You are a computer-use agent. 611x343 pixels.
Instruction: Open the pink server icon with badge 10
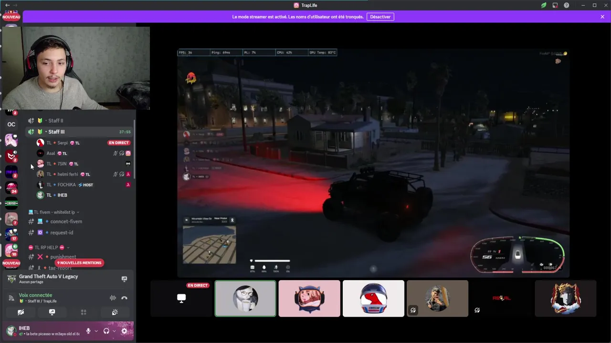click(x=11, y=250)
